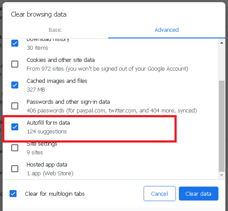Click the 406 passwords description text

point(112,111)
